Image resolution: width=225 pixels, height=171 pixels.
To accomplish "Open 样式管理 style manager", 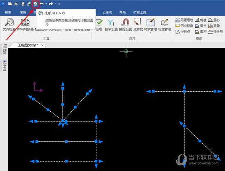I will 151,25.
